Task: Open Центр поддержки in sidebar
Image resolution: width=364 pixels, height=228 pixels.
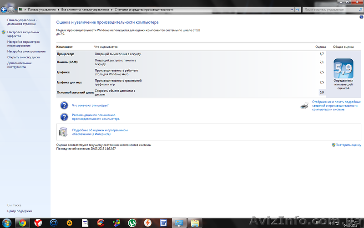Action: 20,211
